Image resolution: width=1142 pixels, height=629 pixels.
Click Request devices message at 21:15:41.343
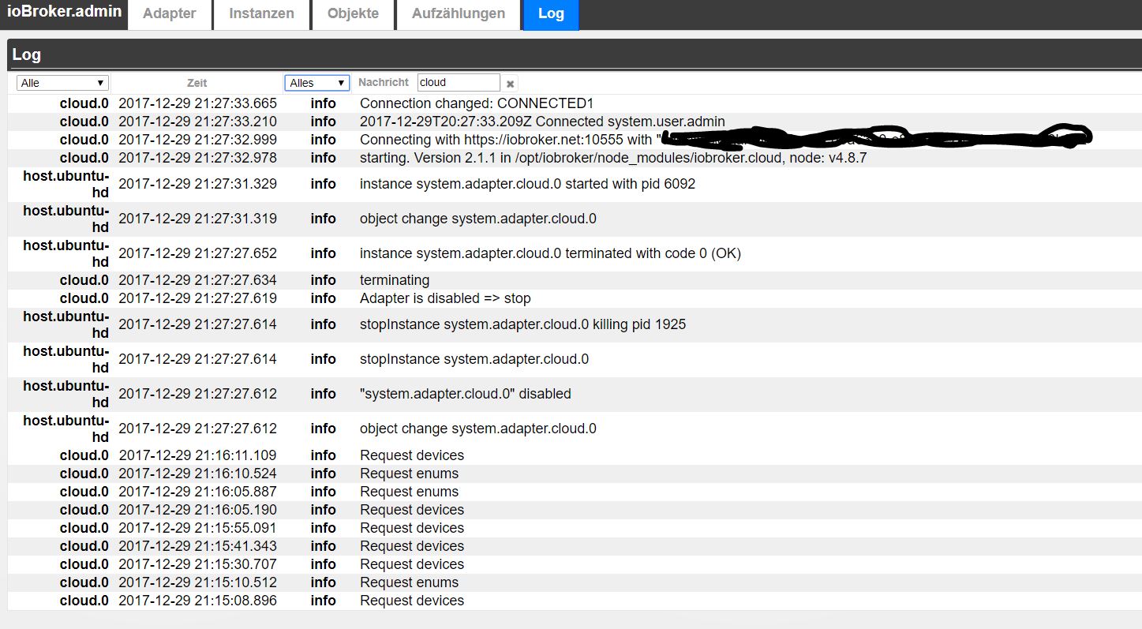click(x=412, y=546)
